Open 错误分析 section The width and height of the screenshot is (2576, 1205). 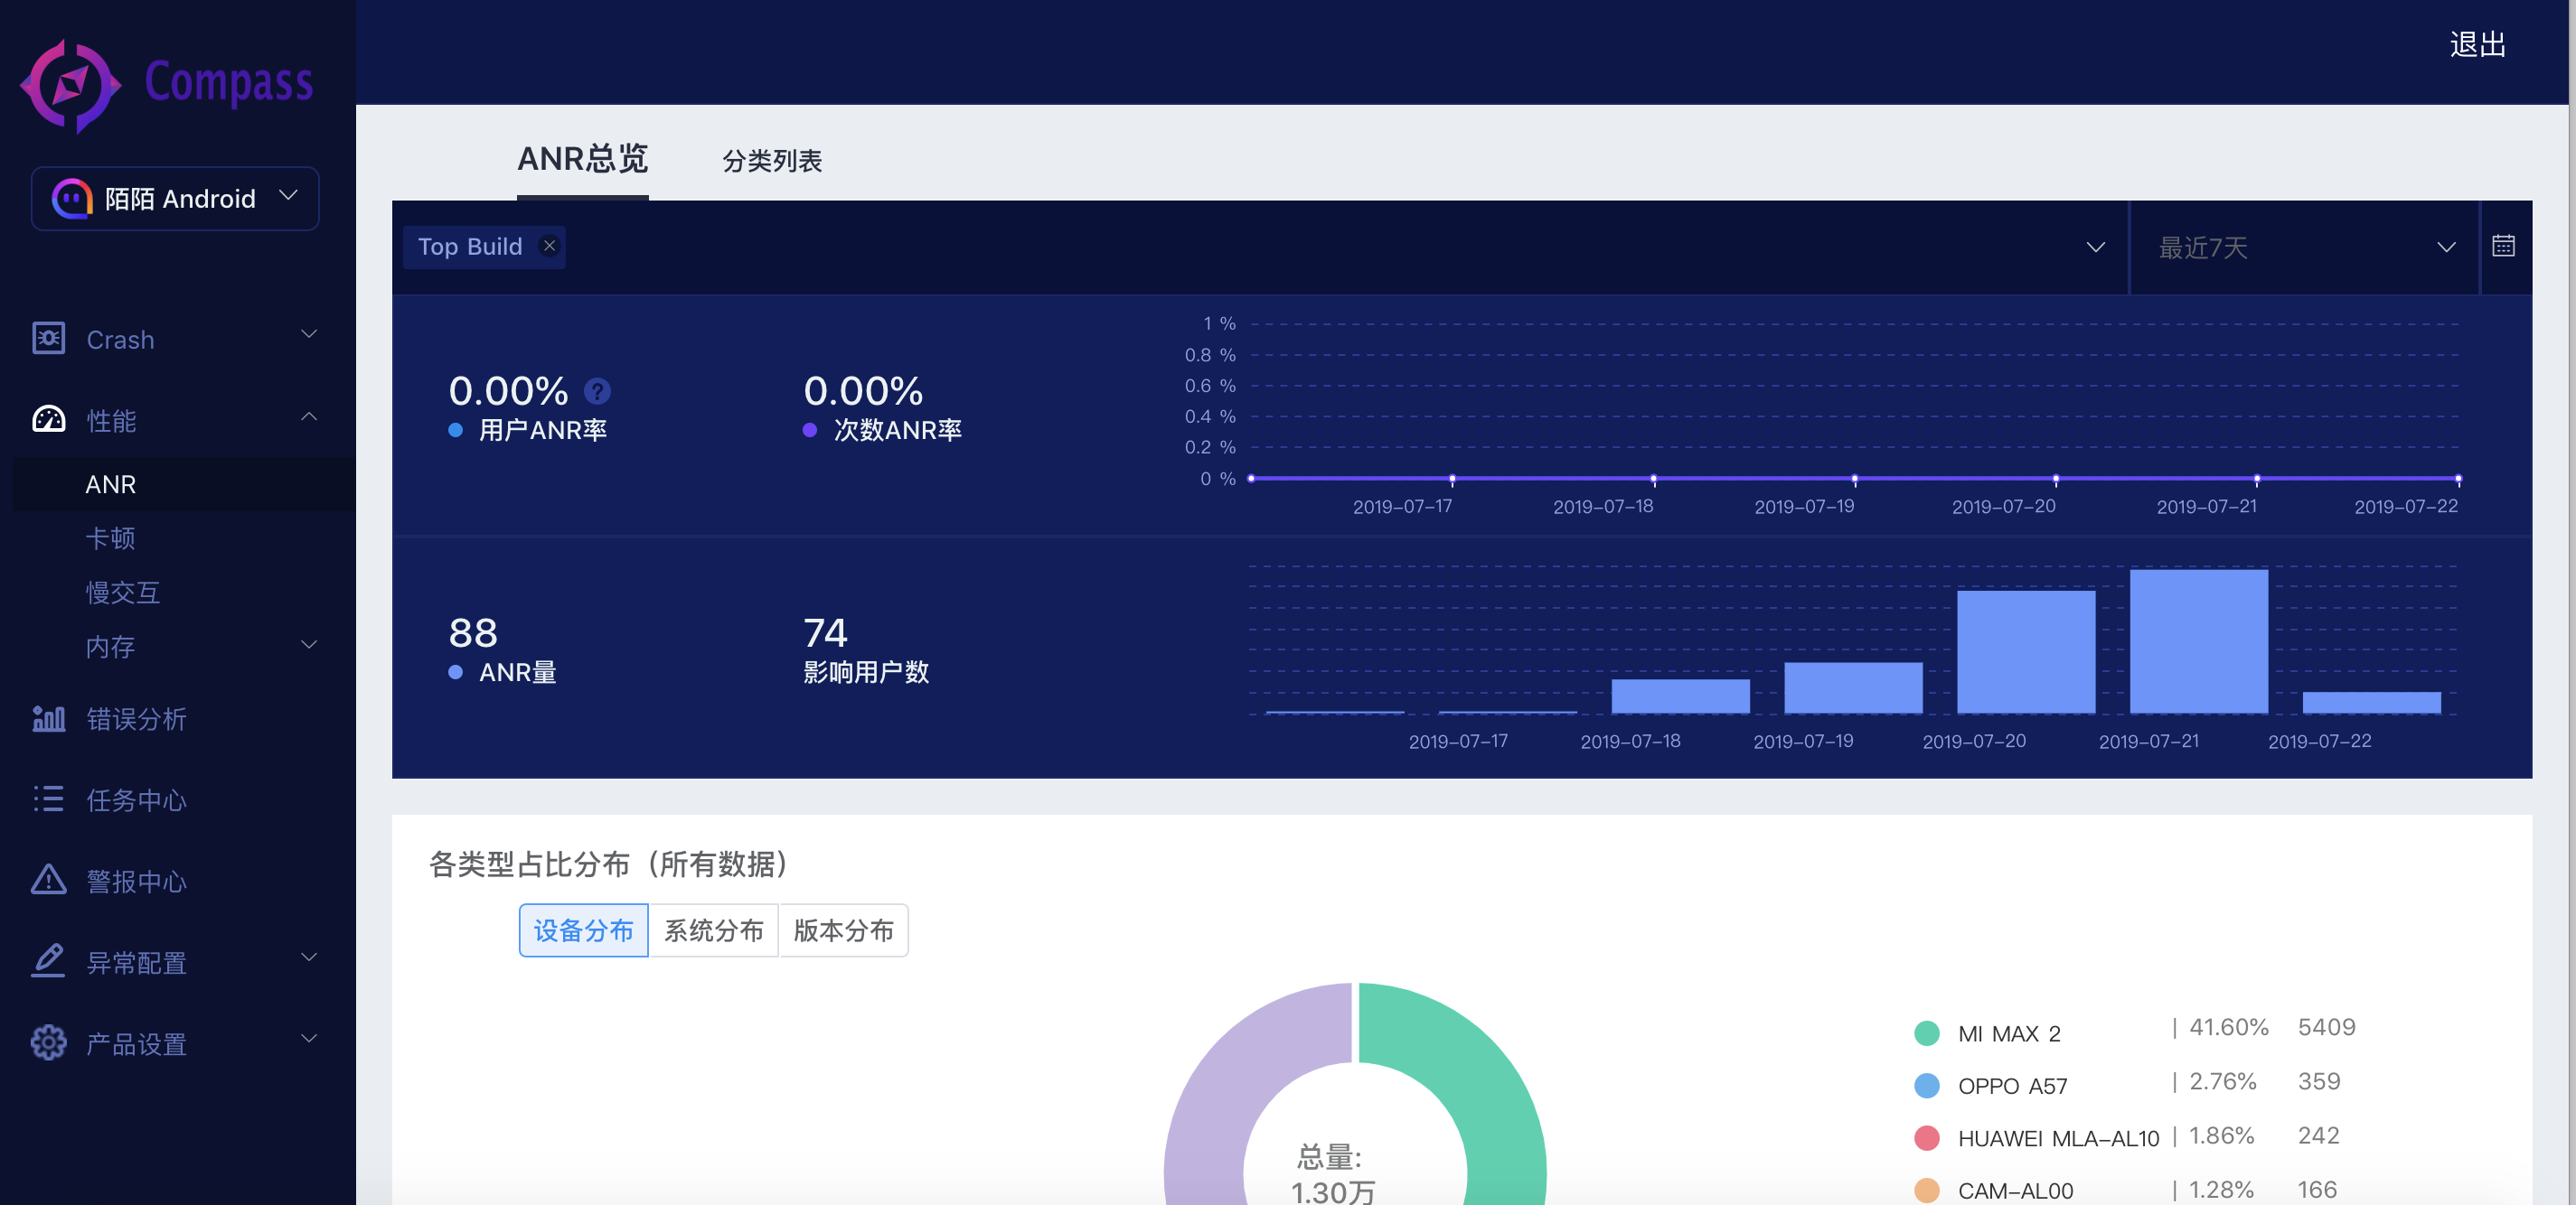(x=136, y=718)
